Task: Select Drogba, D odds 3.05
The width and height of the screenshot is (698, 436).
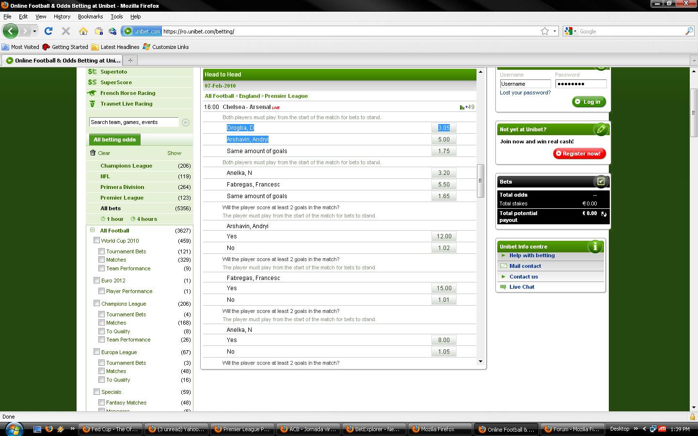Action: tap(444, 128)
